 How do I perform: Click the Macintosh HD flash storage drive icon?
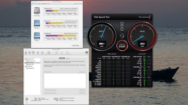(37, 10)
